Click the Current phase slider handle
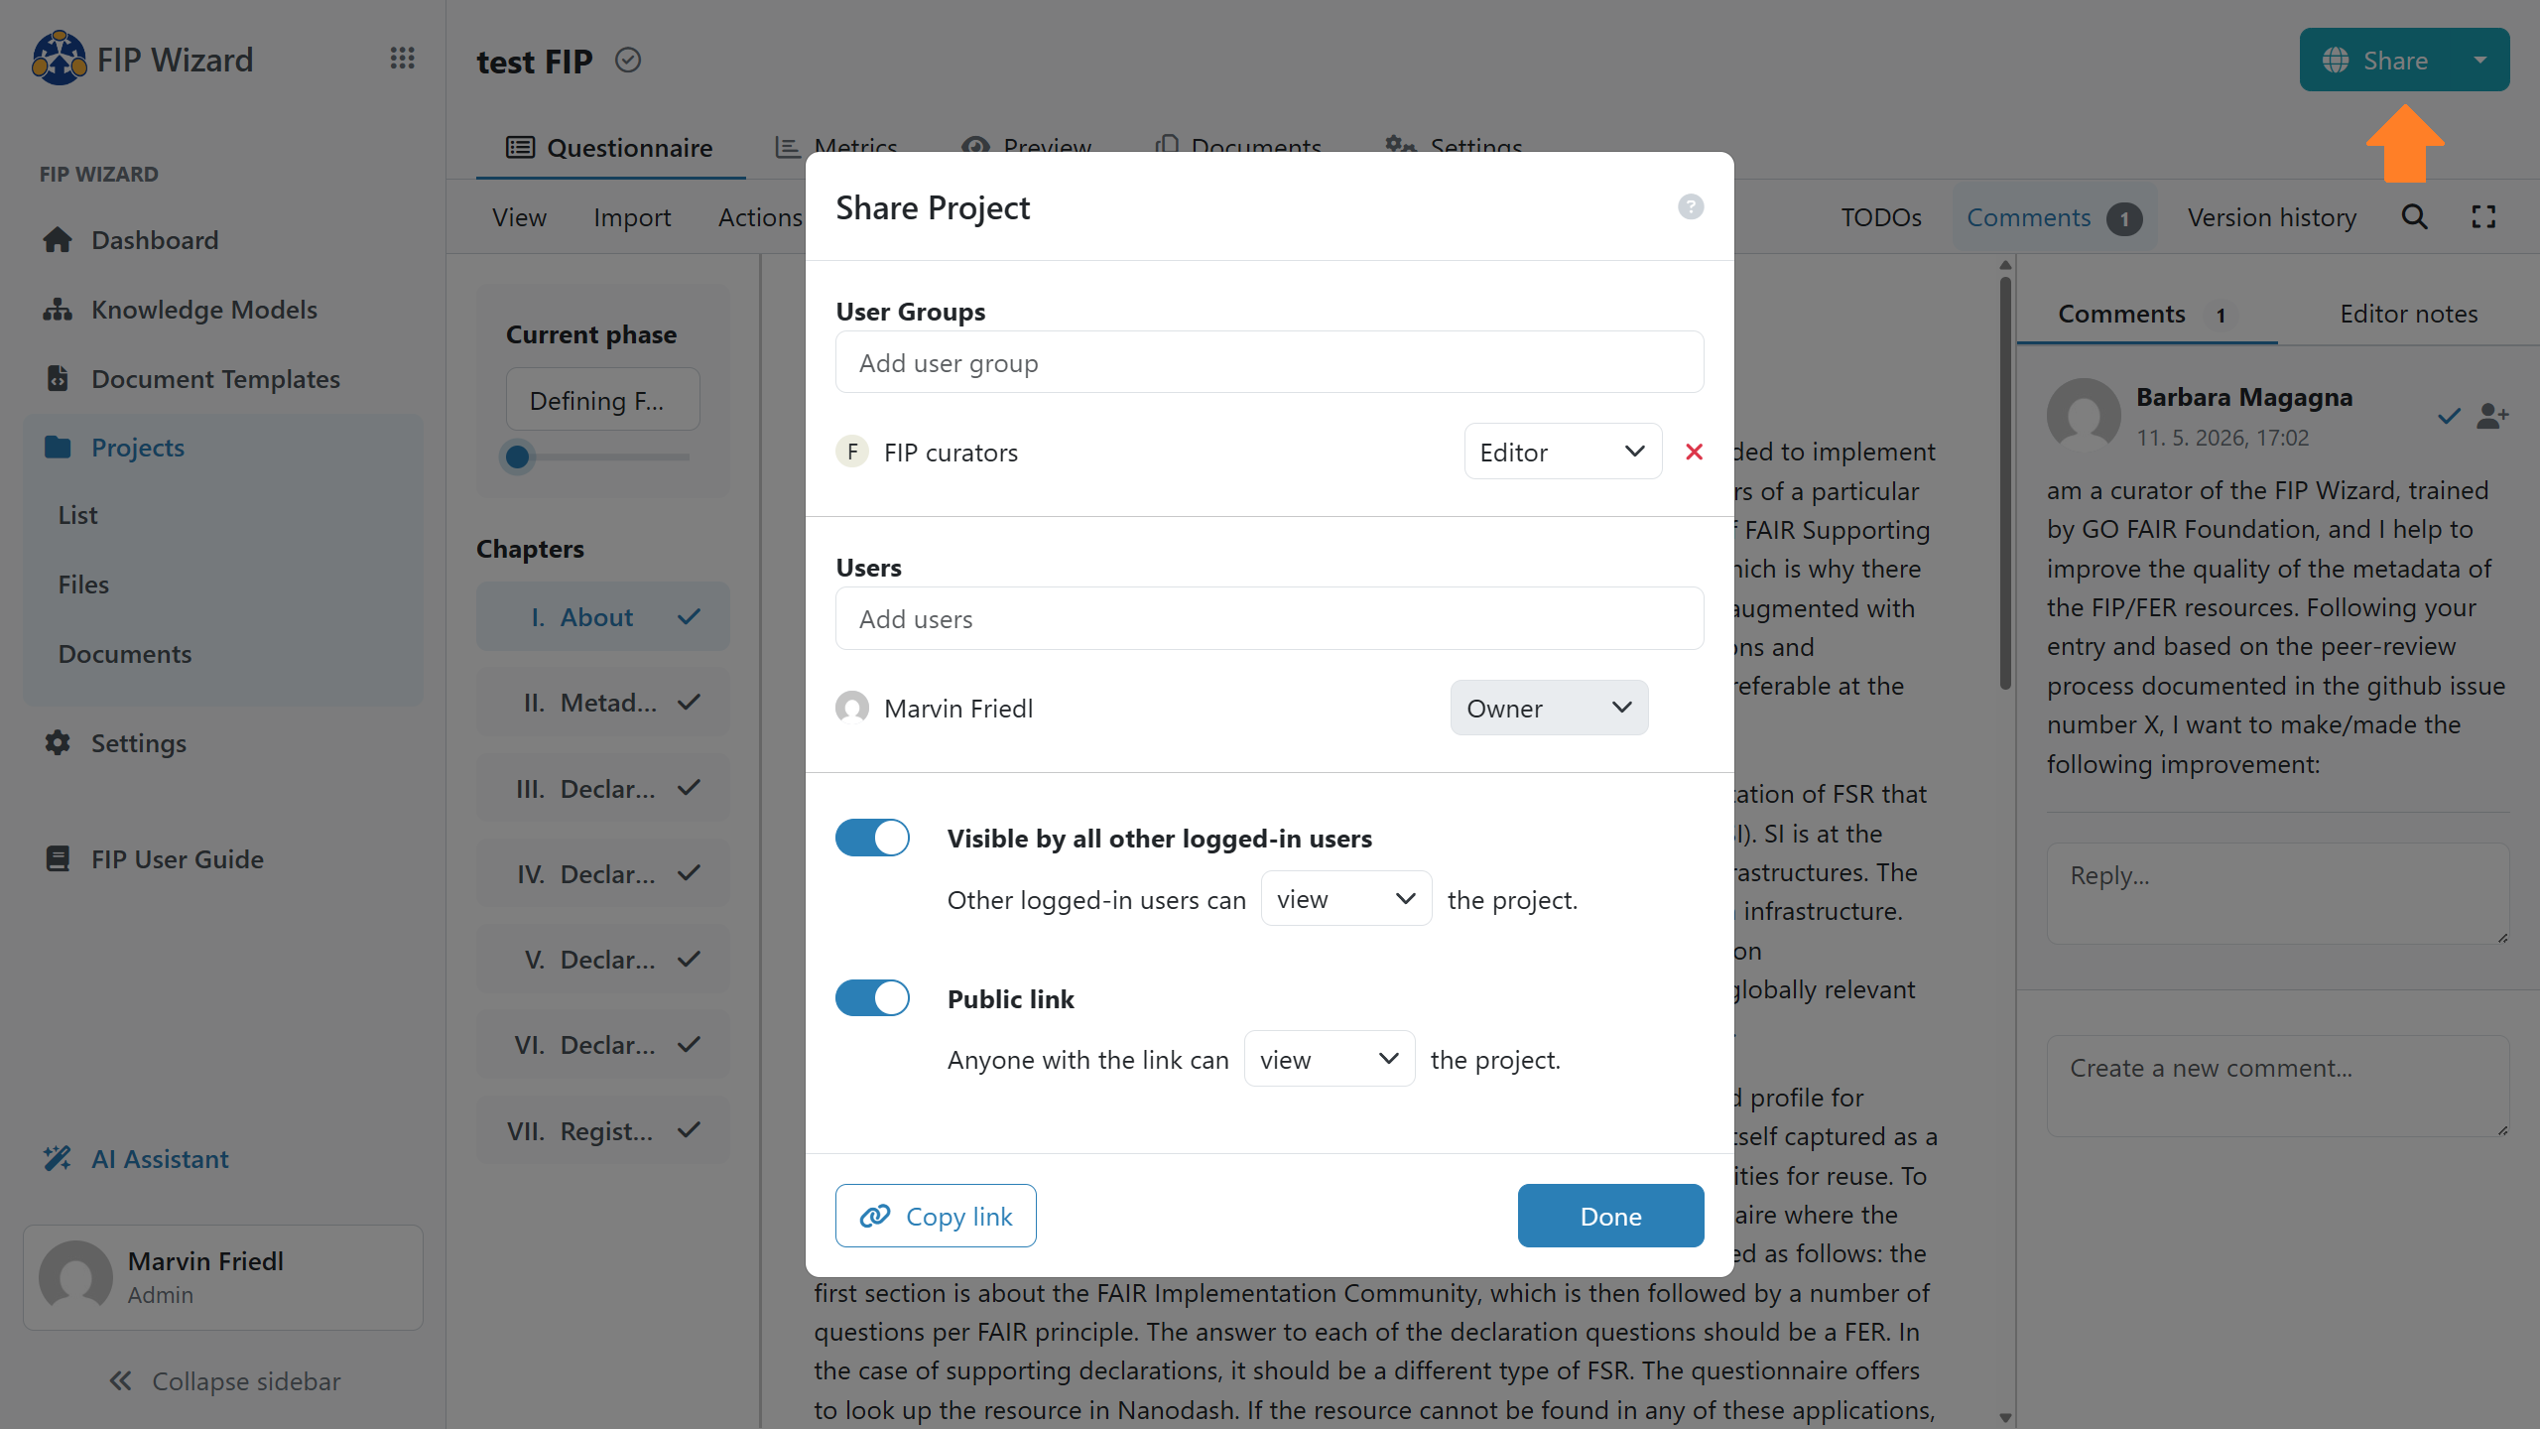This screenshot has width=2540, height=1429. [517, 456]
